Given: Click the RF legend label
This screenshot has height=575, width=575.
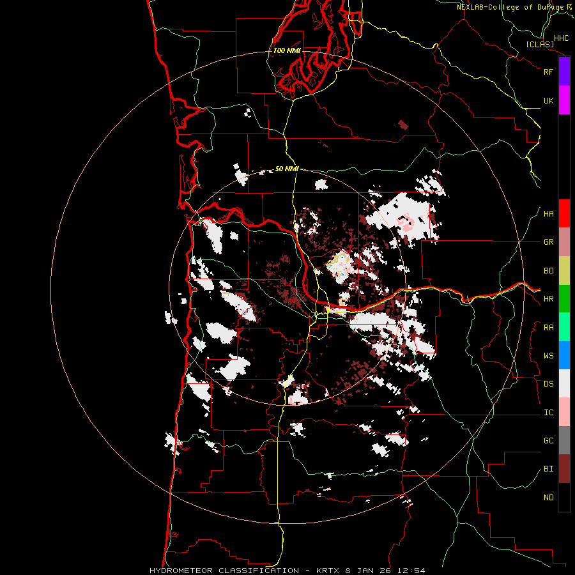Looking at the screenshot, I should tap(548, 72).
